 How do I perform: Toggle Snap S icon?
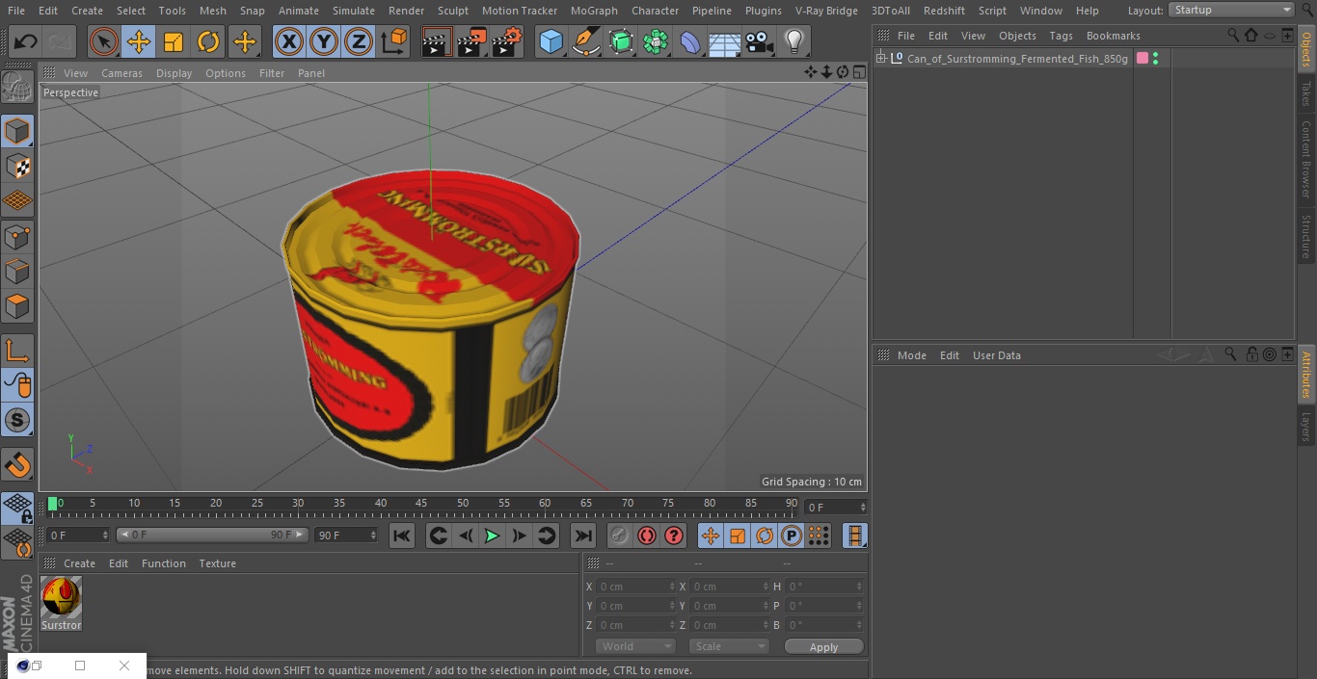17,420
